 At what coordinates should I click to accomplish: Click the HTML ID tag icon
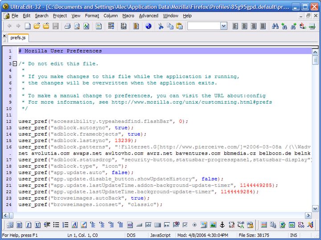coord(292,225)
